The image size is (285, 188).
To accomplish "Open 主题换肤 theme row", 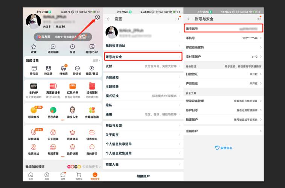I will tap(143, 86).
